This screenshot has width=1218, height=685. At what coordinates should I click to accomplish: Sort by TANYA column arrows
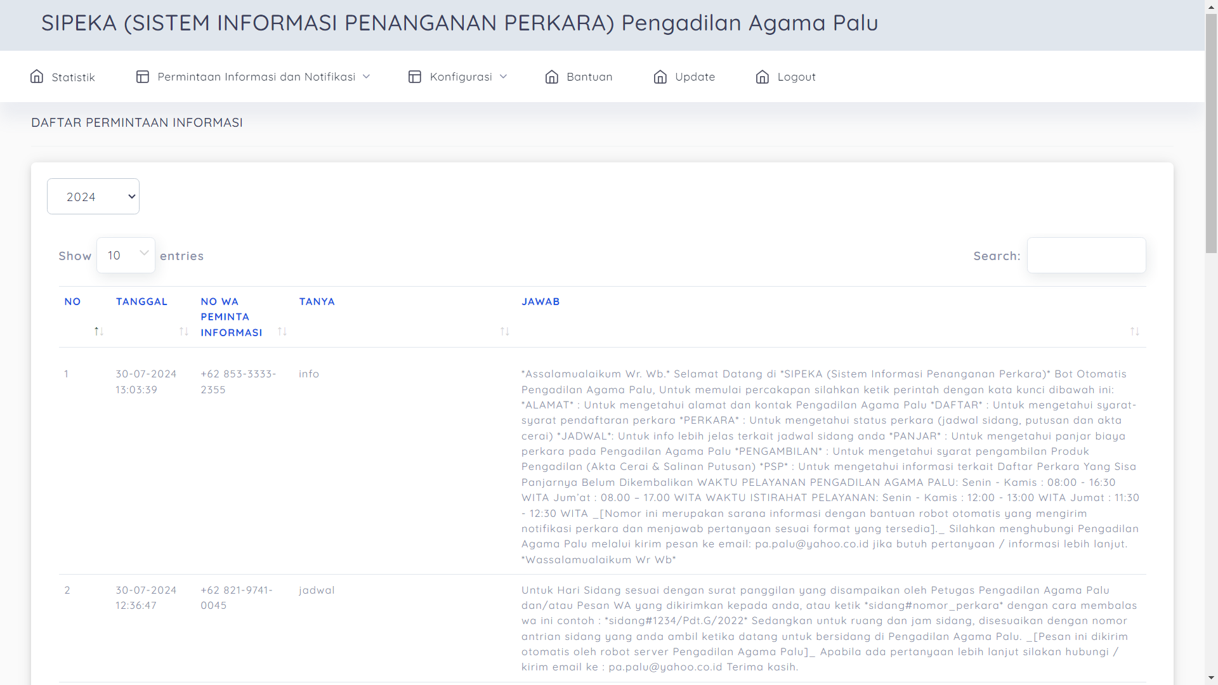click(x=505, y=331)
